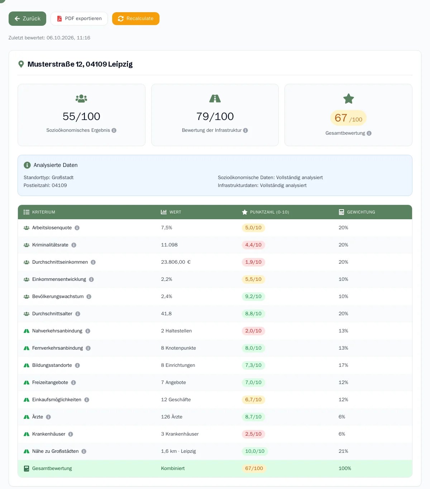Open info icon beside Bewertung der Infrastruktur
This screenshot has width=430, height=489.
point(245,130)
